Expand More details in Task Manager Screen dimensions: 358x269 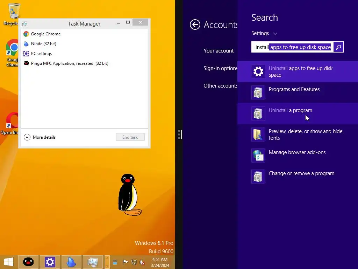tap(40, 137)
